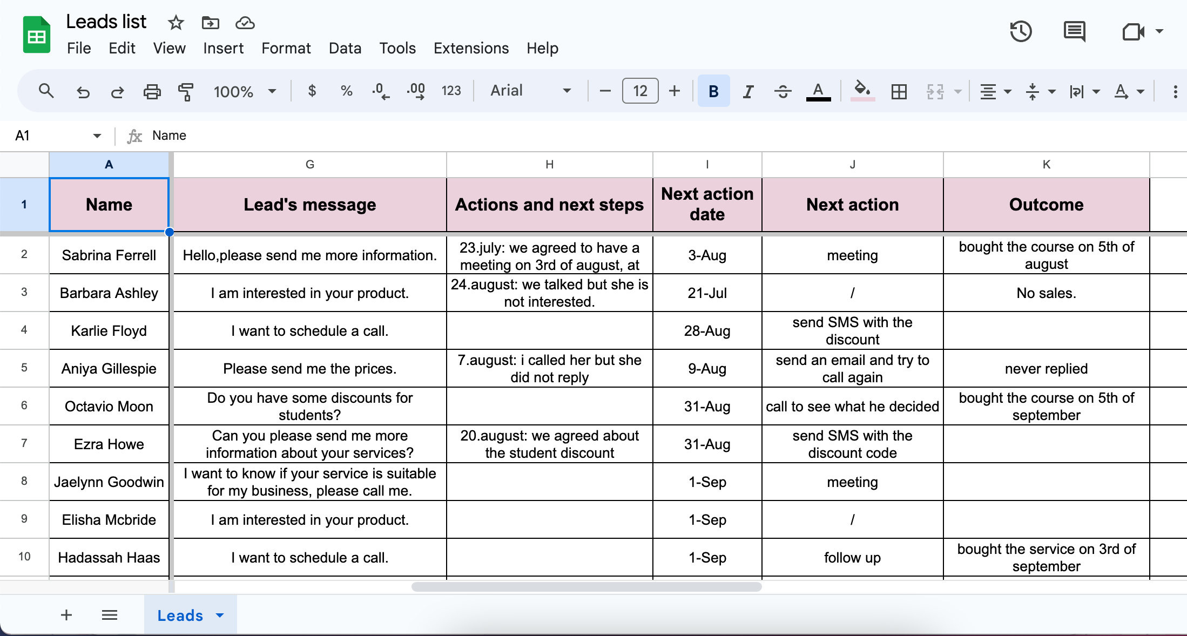Open the Format menu
Image resolution: width=1187 pixels, height=636 pixels.
pos(286,48)
